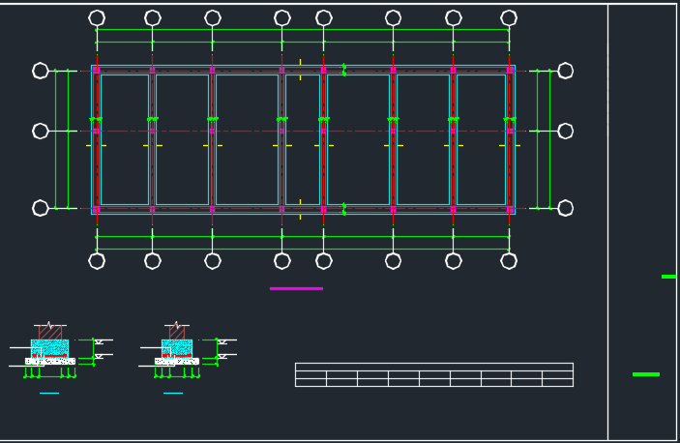Select the bottom-right grid axis bubble below the plan
Image resolution: width=680 pixels, height=443 pixels.
[x=509, y=261]
